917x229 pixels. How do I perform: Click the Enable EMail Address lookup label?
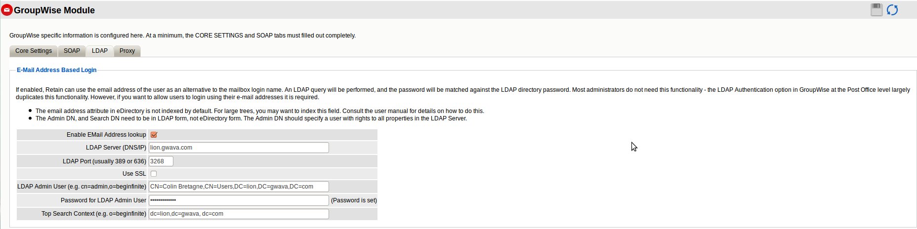click(106, 135)
